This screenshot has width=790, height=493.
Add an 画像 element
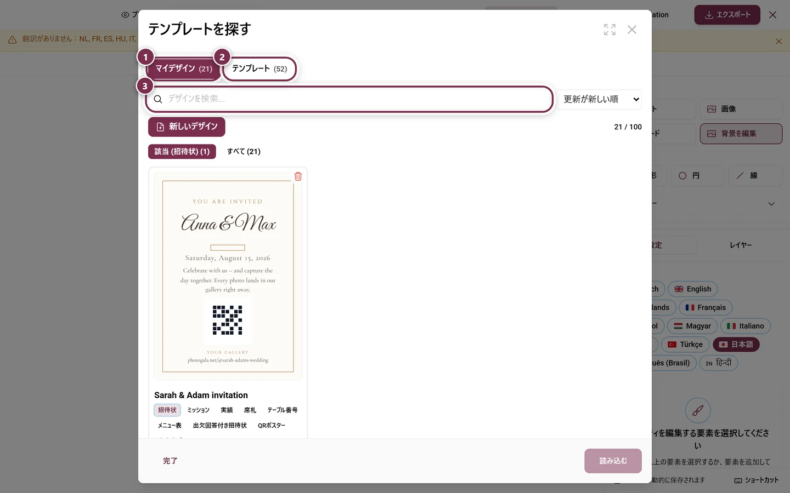(x=741, y=109)
